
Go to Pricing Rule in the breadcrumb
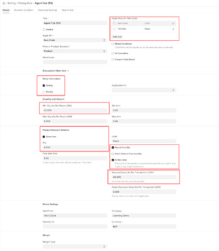25,3
